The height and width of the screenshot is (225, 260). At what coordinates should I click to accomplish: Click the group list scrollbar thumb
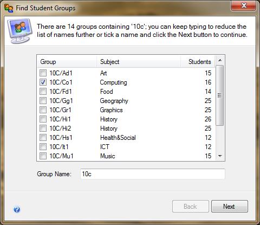pyautogui.click(x=220, y=95)
